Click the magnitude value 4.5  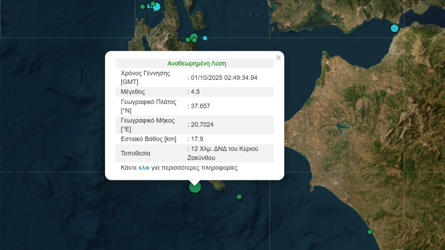tap(195, 92)
